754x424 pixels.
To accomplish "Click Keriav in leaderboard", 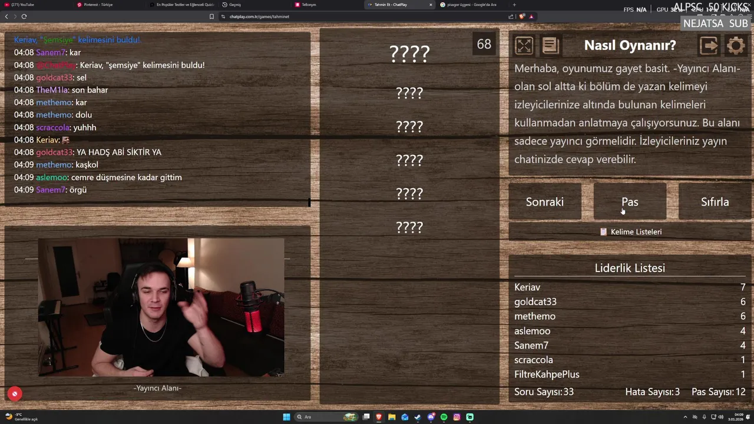I will coord(527,287).
